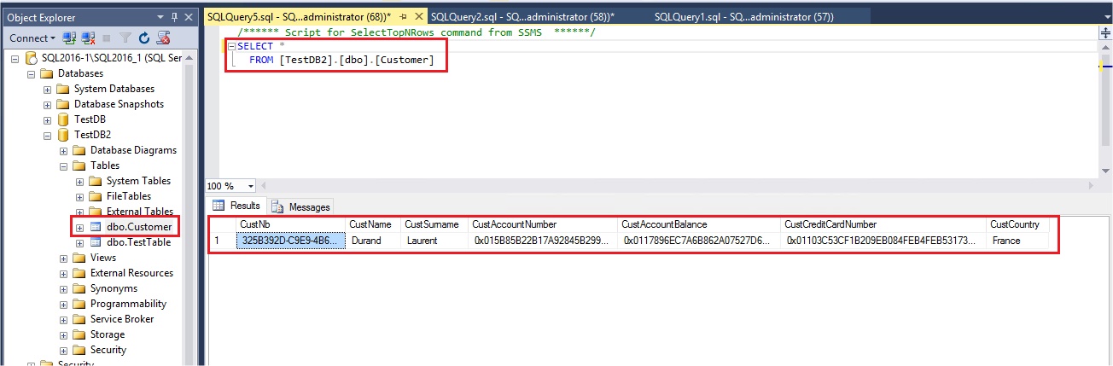The height and width of the screenshot is (366, 1113).
Task: Click the CustAccountBalance column header
Action: point(699,224)
